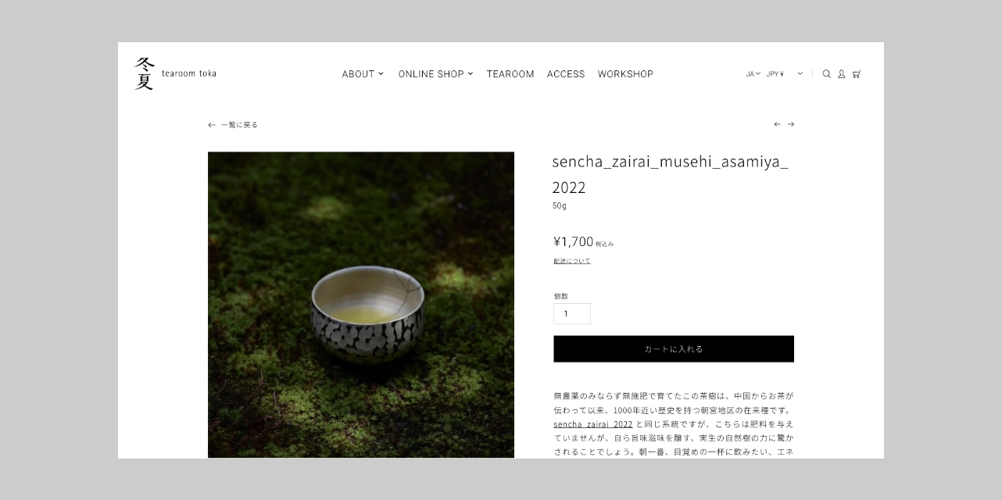This screenshot has height=500, width=1002.
Task: Expand the ONLINE SHOP menu
Action: (x=436, y=74)
